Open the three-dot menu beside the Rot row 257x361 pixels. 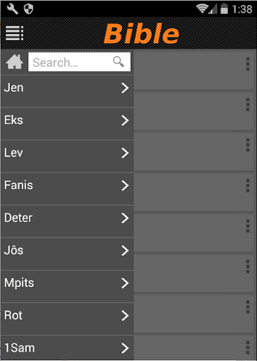pos(248,307)
